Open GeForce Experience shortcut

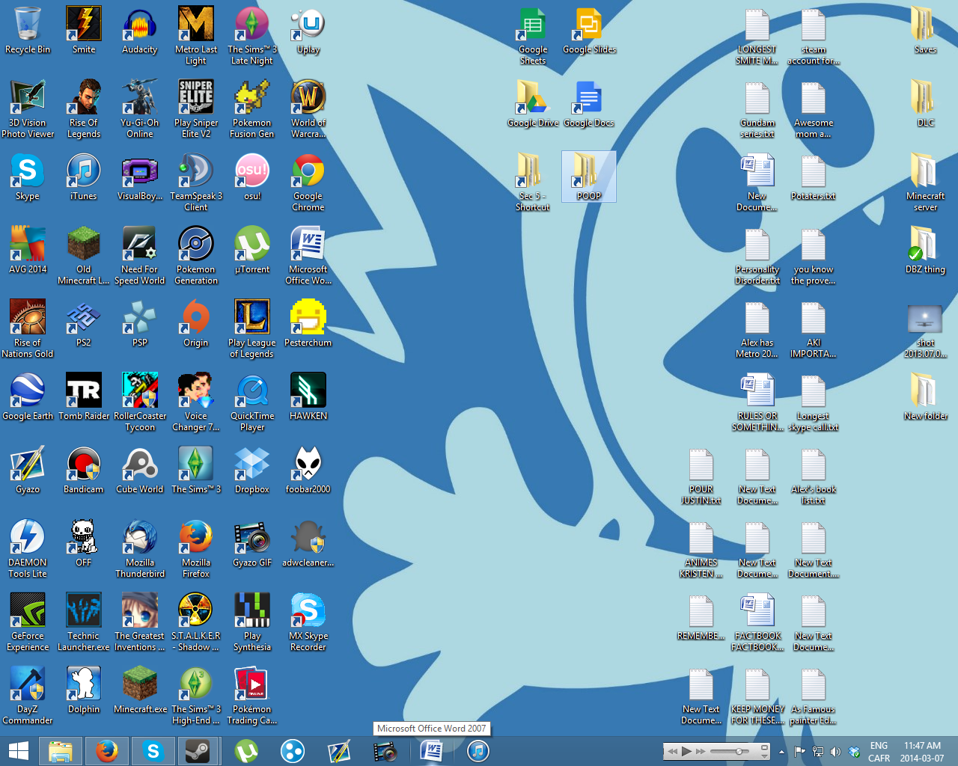click(28, 622)
